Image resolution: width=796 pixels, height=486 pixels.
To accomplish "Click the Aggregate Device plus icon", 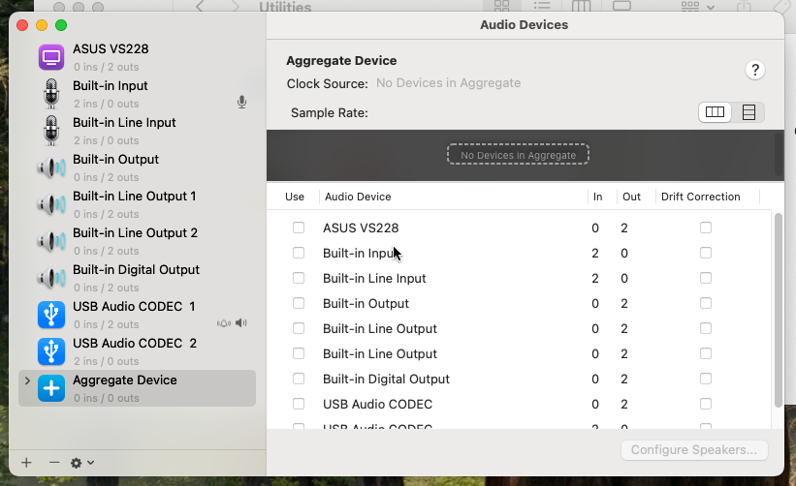I will coord(51,388).
